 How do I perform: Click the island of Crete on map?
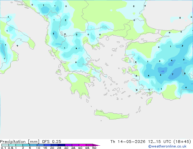coord(111,115)
